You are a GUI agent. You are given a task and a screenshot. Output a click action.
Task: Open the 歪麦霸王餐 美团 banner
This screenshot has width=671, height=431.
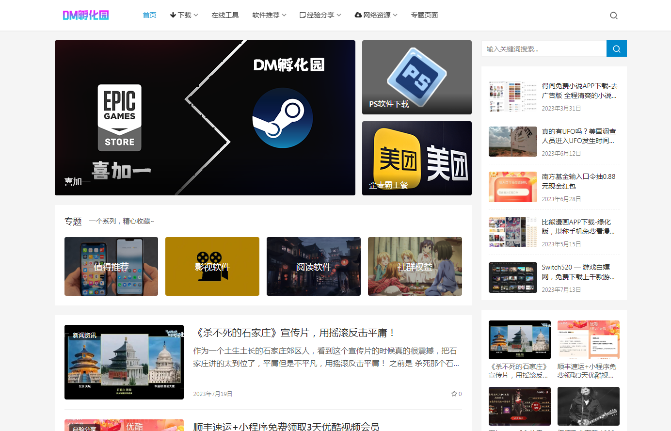pos(417,158)
